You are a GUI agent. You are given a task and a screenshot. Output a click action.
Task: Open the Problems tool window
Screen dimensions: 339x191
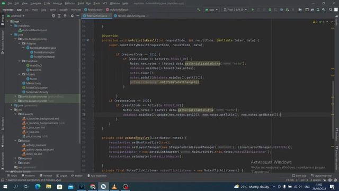tap(28, 176)
